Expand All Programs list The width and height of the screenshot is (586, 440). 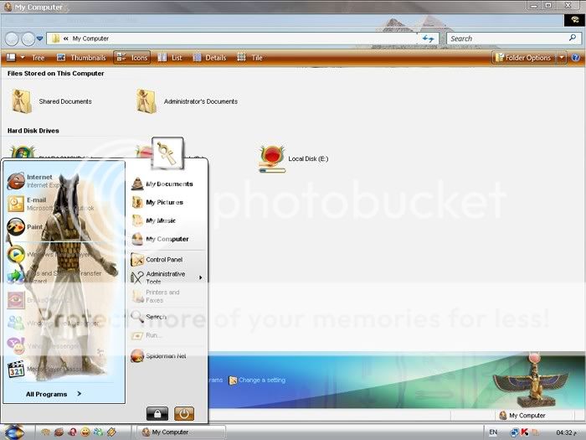click(x=54, y=394)
